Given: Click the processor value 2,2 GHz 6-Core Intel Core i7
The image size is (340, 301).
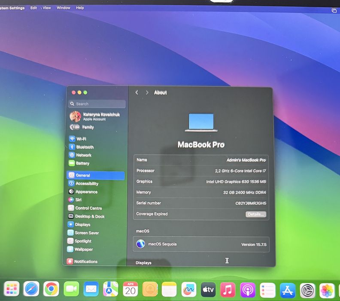Looking at the screenshot, I should click(x=240, y=171).
